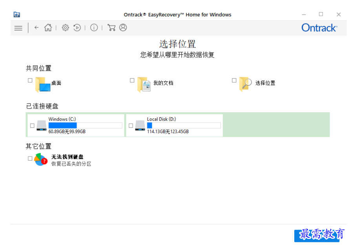Enable the Windows (C:) drive checkbox
The width and height of the screenshot is (348, 246).
click(32, 126)
